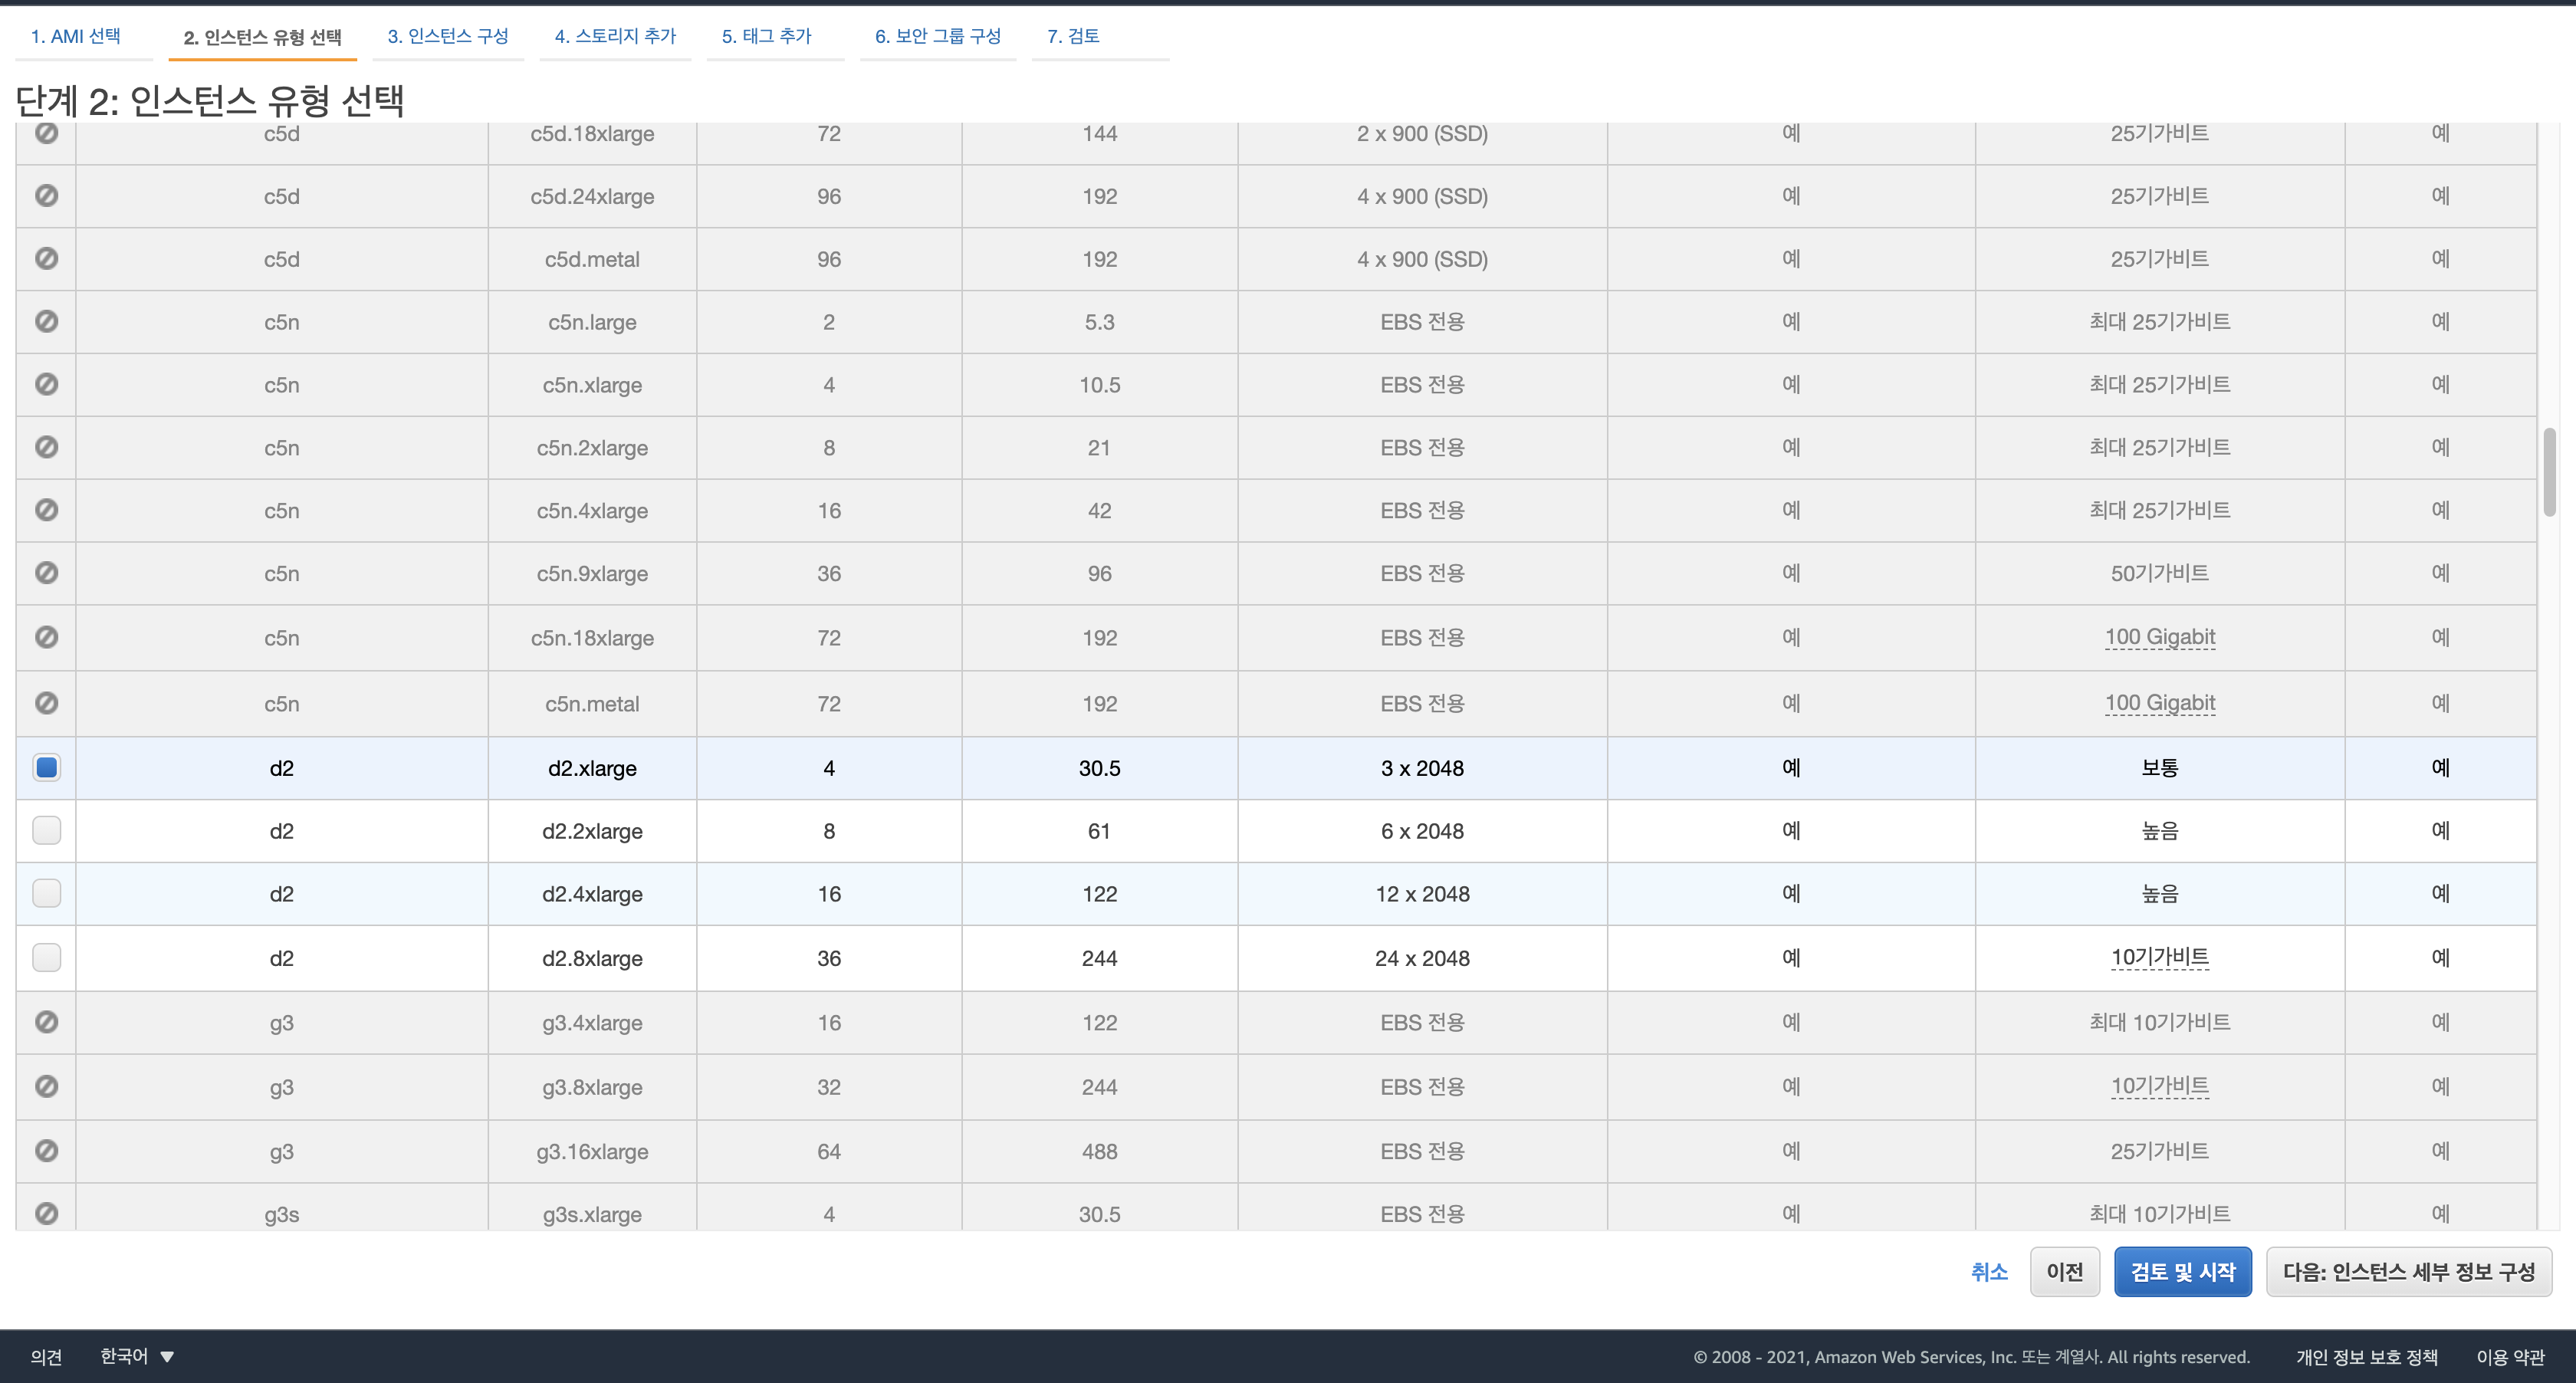Click disabled icon for c5n.large row

click(46, 321)
